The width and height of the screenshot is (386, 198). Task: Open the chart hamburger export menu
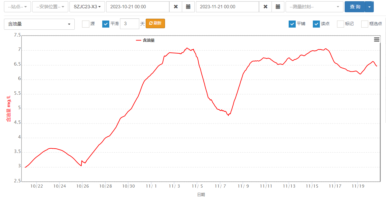(377, 40)
